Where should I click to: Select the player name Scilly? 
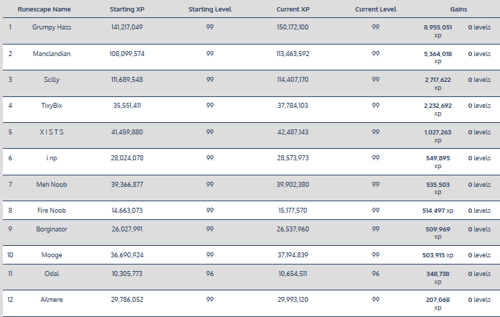pyautogui.click(x=51, y=80)
